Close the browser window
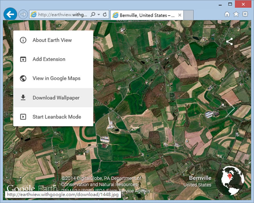 [243, 4]
